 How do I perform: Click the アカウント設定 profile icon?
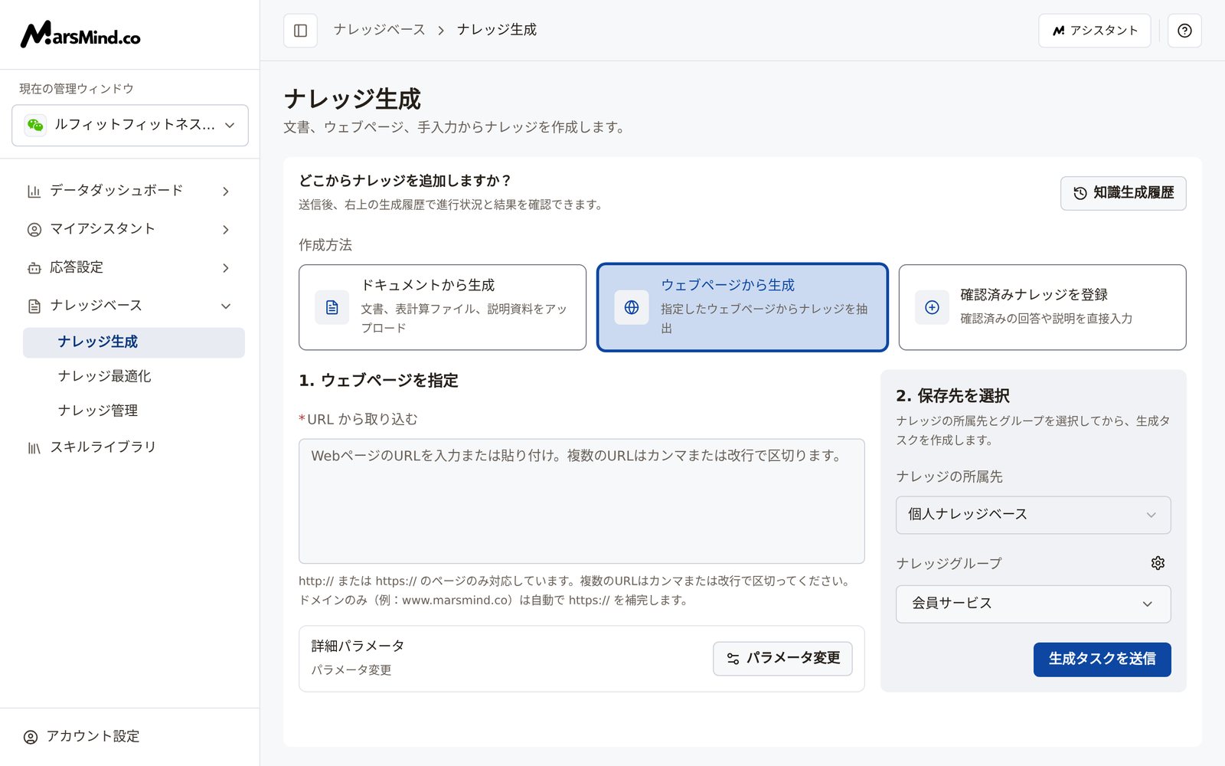(x=31, y=737)
